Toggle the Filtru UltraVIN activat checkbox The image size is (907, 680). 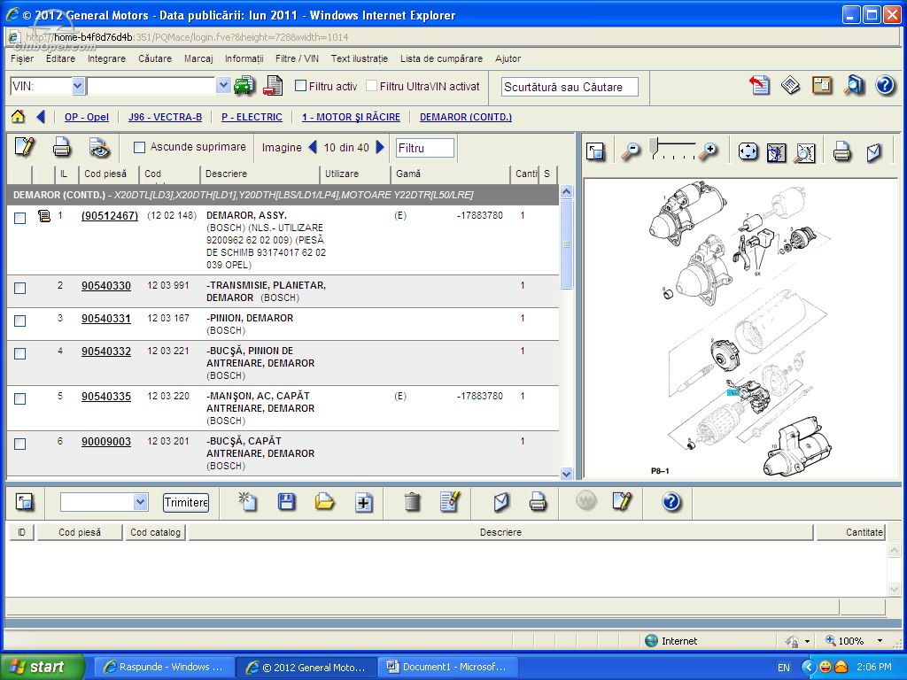(371, 86)
